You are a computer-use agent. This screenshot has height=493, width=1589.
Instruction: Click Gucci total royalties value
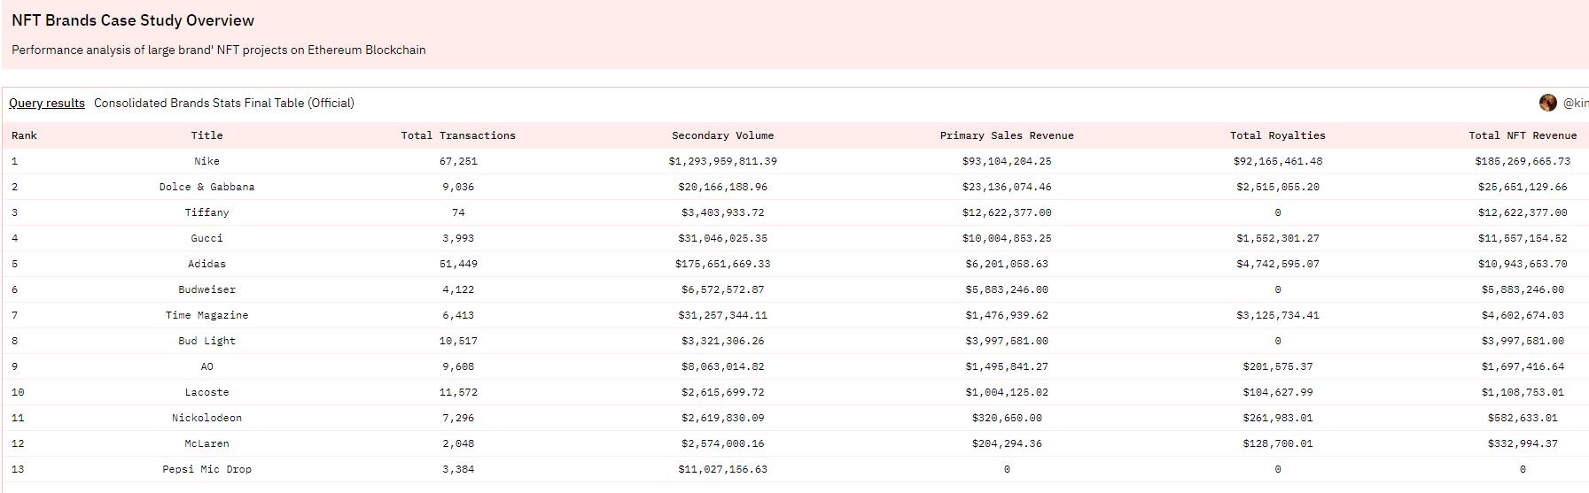tap(1277, 238)
